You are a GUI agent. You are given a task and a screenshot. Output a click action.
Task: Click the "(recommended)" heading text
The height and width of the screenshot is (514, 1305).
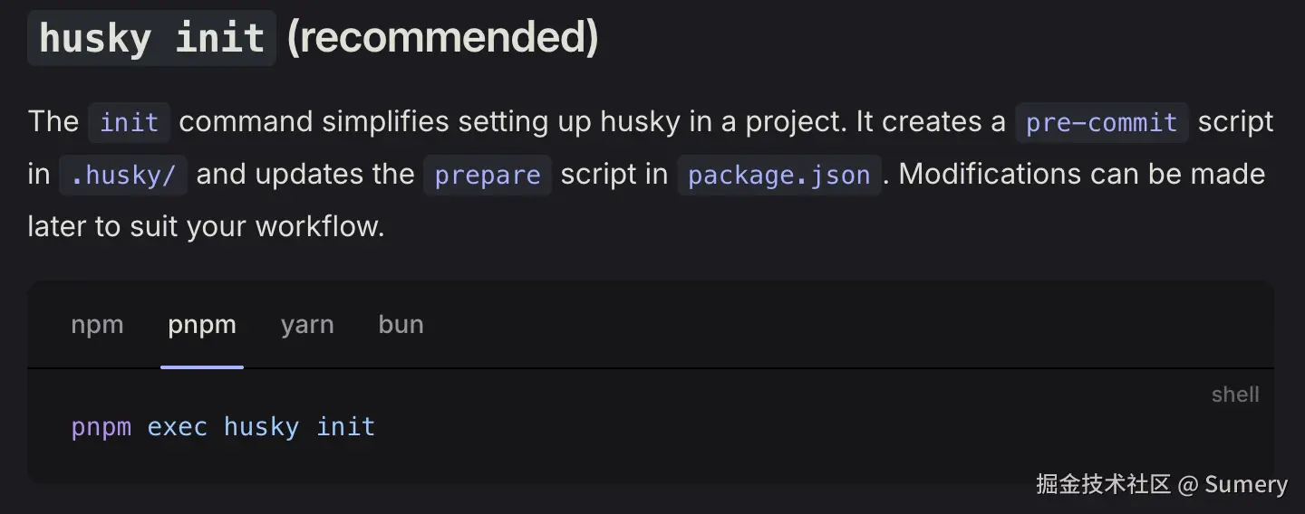pyautogui.click(x=442, y=38)
